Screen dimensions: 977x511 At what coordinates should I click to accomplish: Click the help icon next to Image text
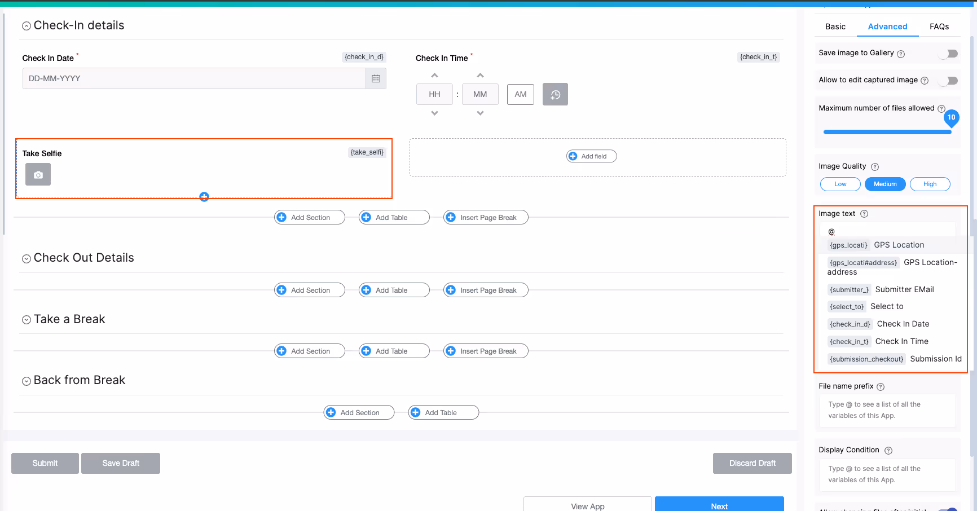point(863,213)
